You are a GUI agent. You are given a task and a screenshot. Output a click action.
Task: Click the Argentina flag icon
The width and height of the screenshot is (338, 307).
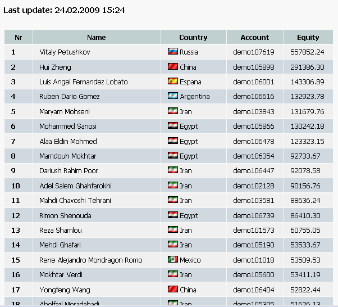(x=173, y=96)
